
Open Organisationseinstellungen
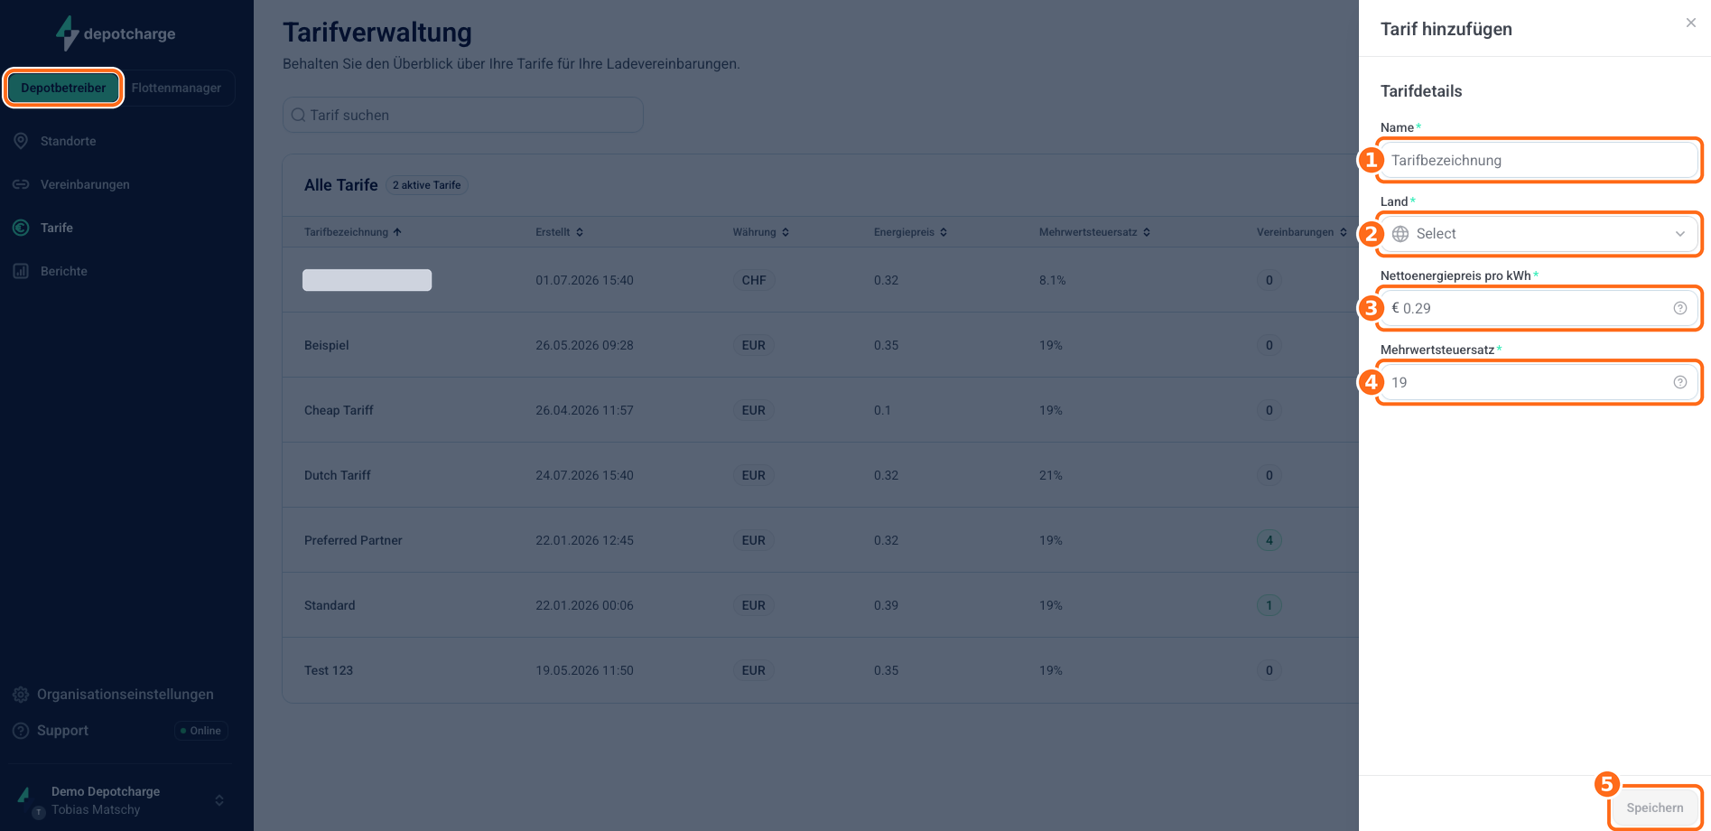click(126, 695)
